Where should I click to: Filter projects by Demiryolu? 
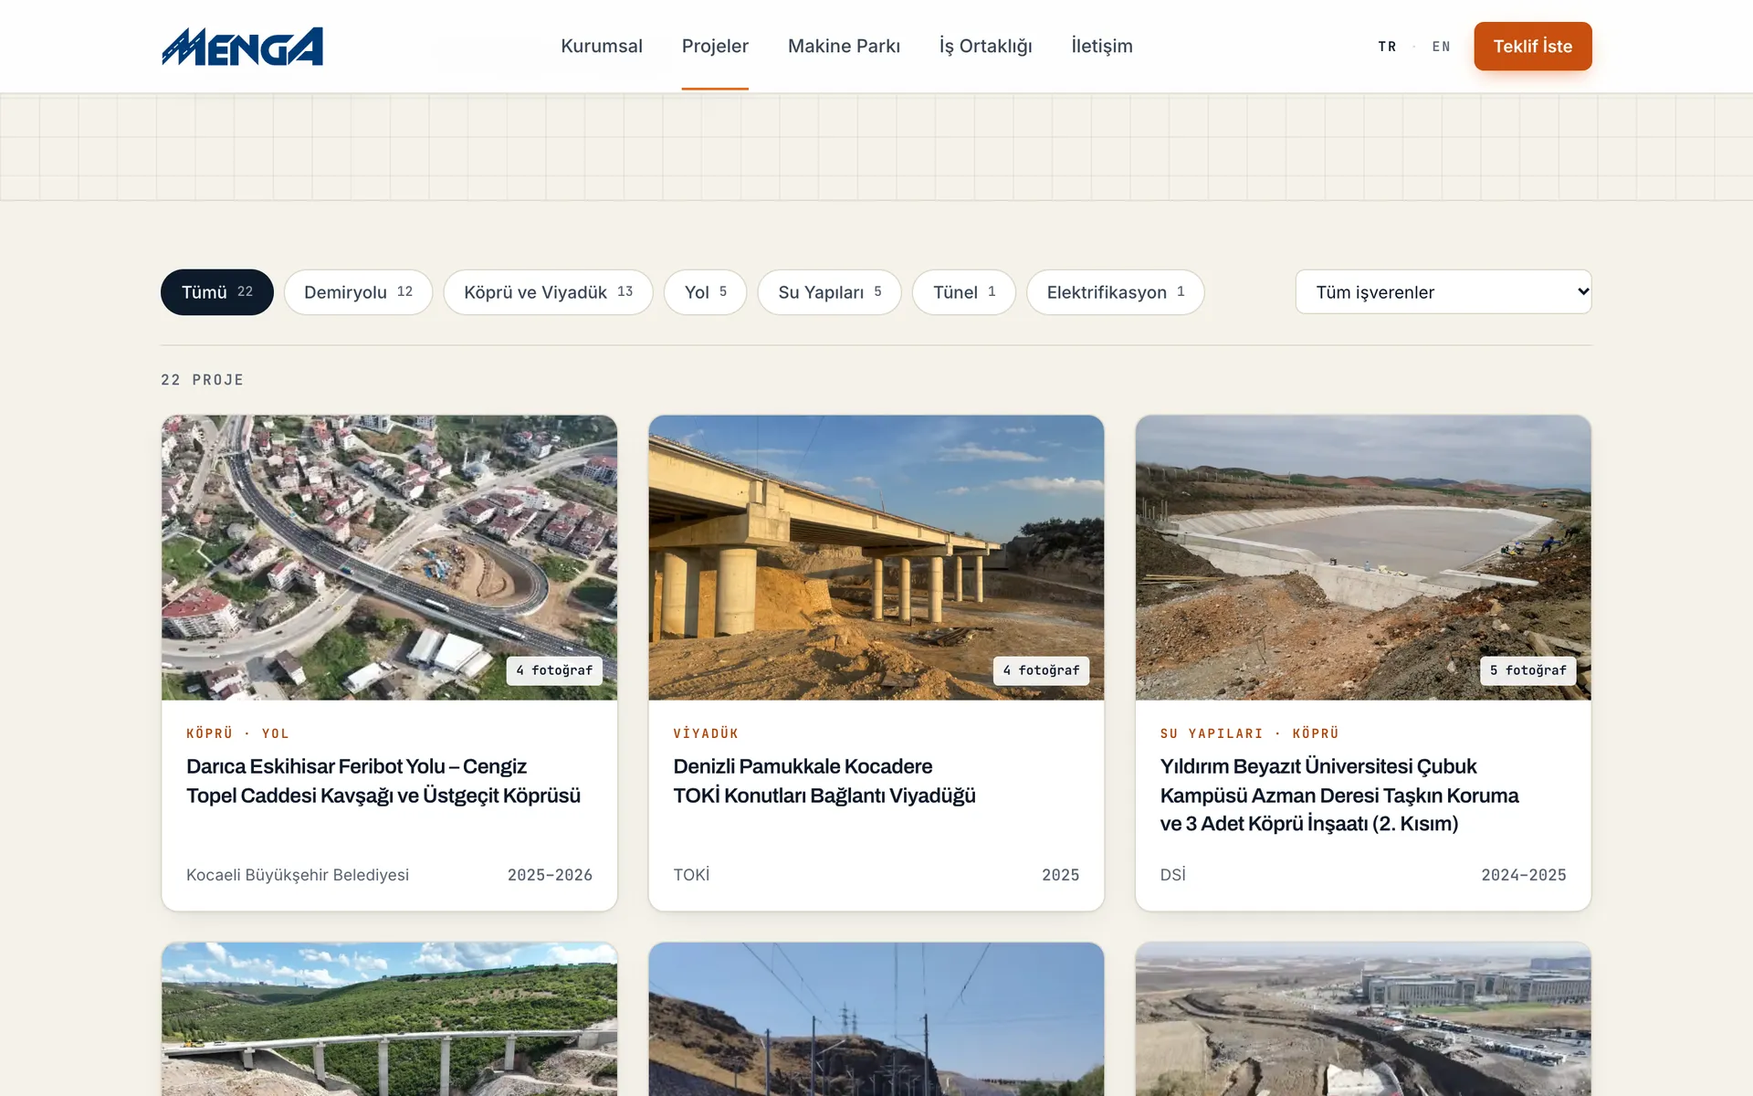pos(358,292)
